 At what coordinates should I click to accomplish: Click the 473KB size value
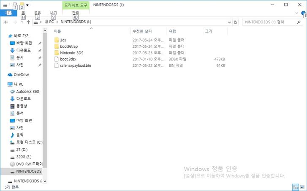(220, 59)
